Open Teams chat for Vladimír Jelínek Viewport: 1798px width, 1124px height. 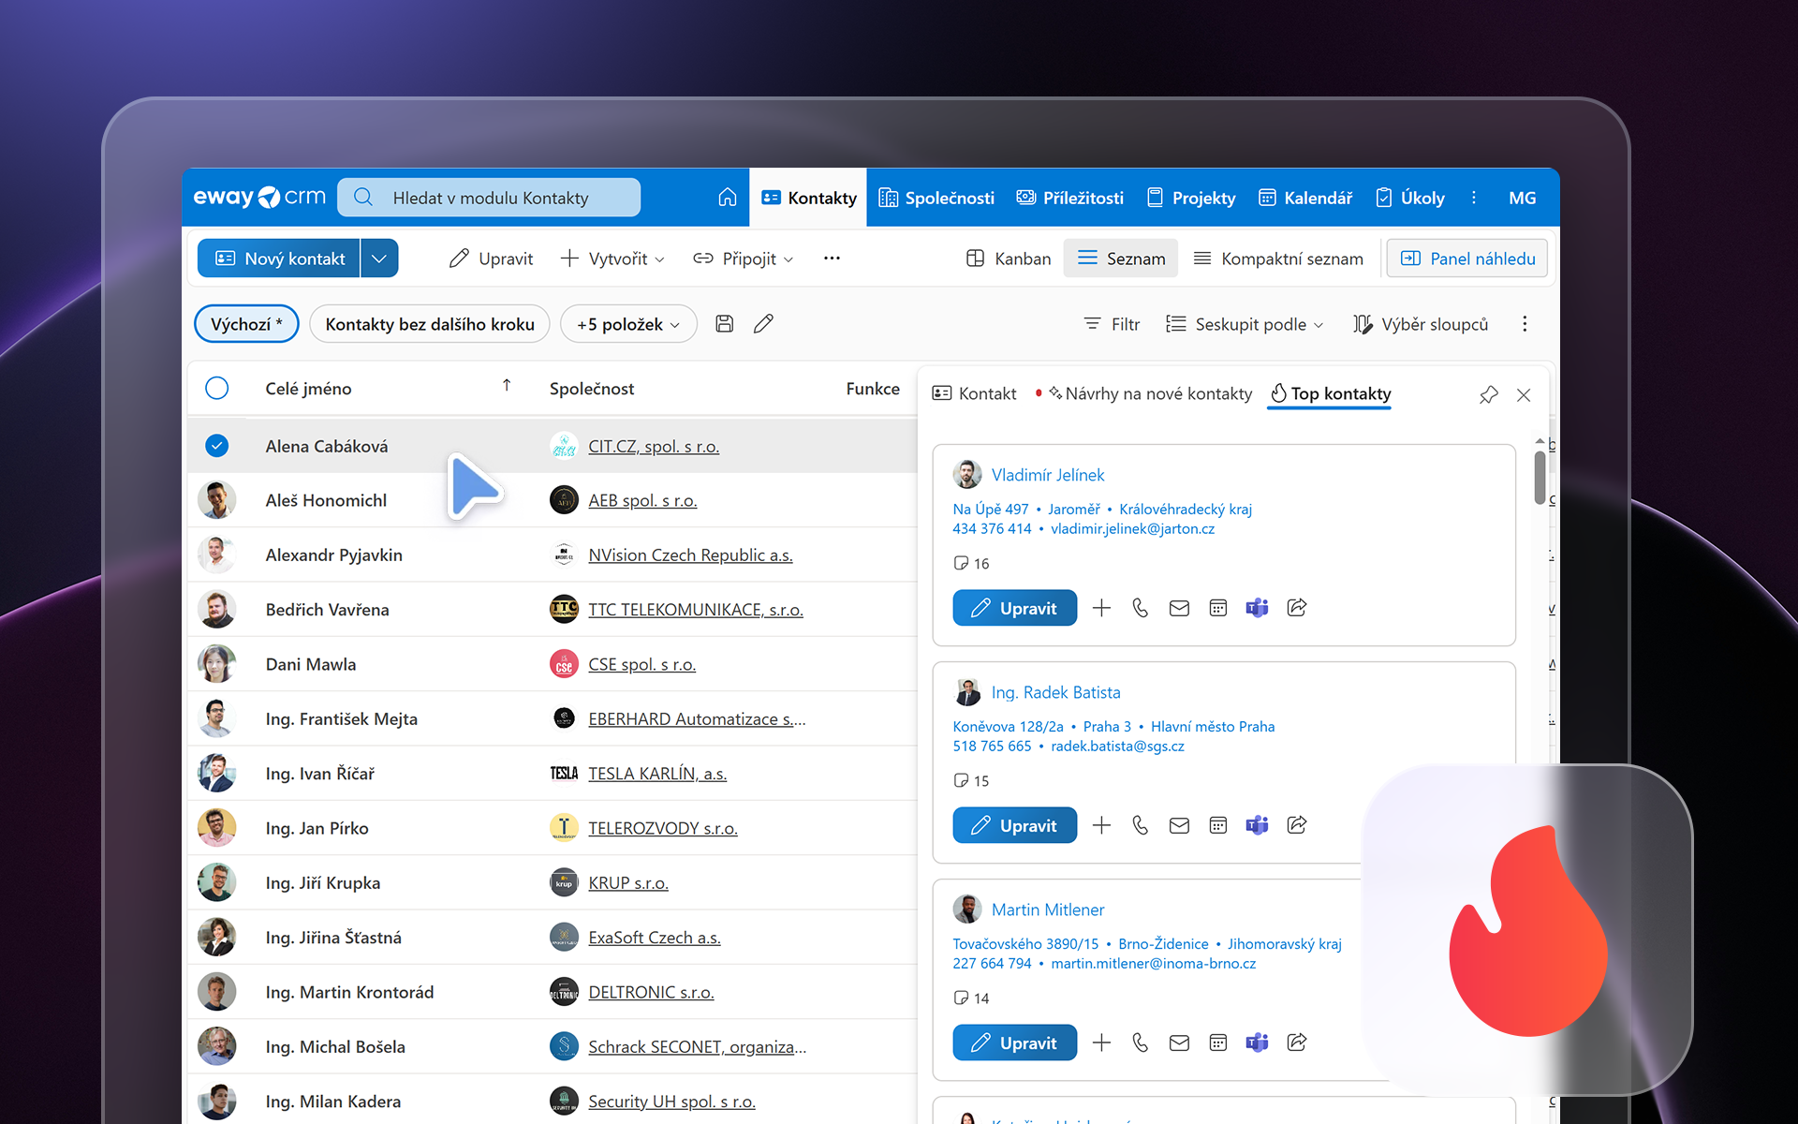point(1257,608)
